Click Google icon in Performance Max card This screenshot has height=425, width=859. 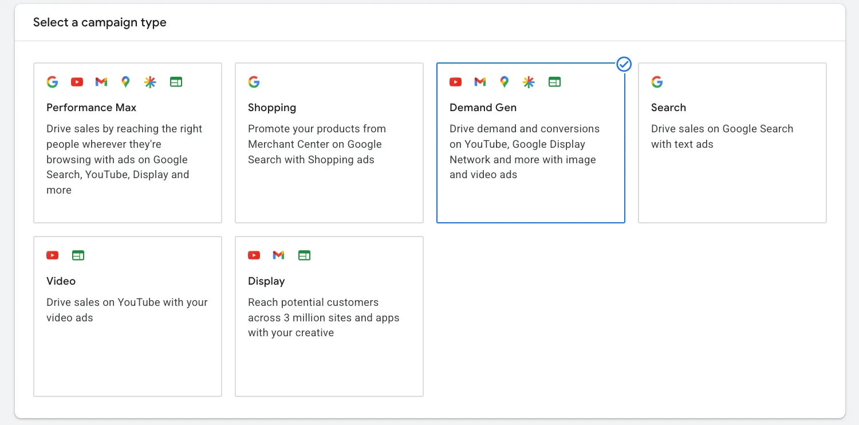coord(52,82)
